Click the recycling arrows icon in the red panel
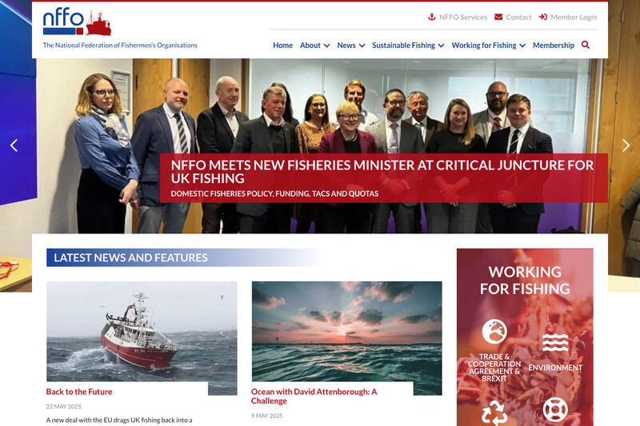 tap(494, 412)
